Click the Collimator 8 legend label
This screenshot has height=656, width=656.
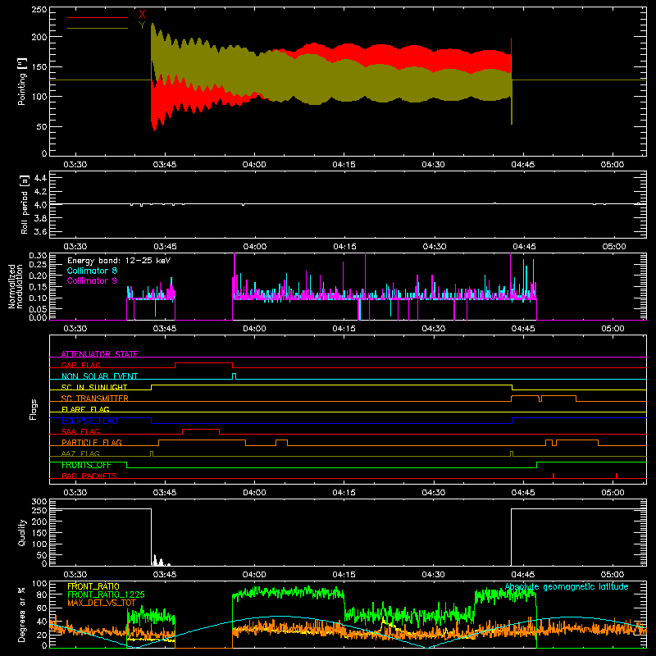[92, 271]
